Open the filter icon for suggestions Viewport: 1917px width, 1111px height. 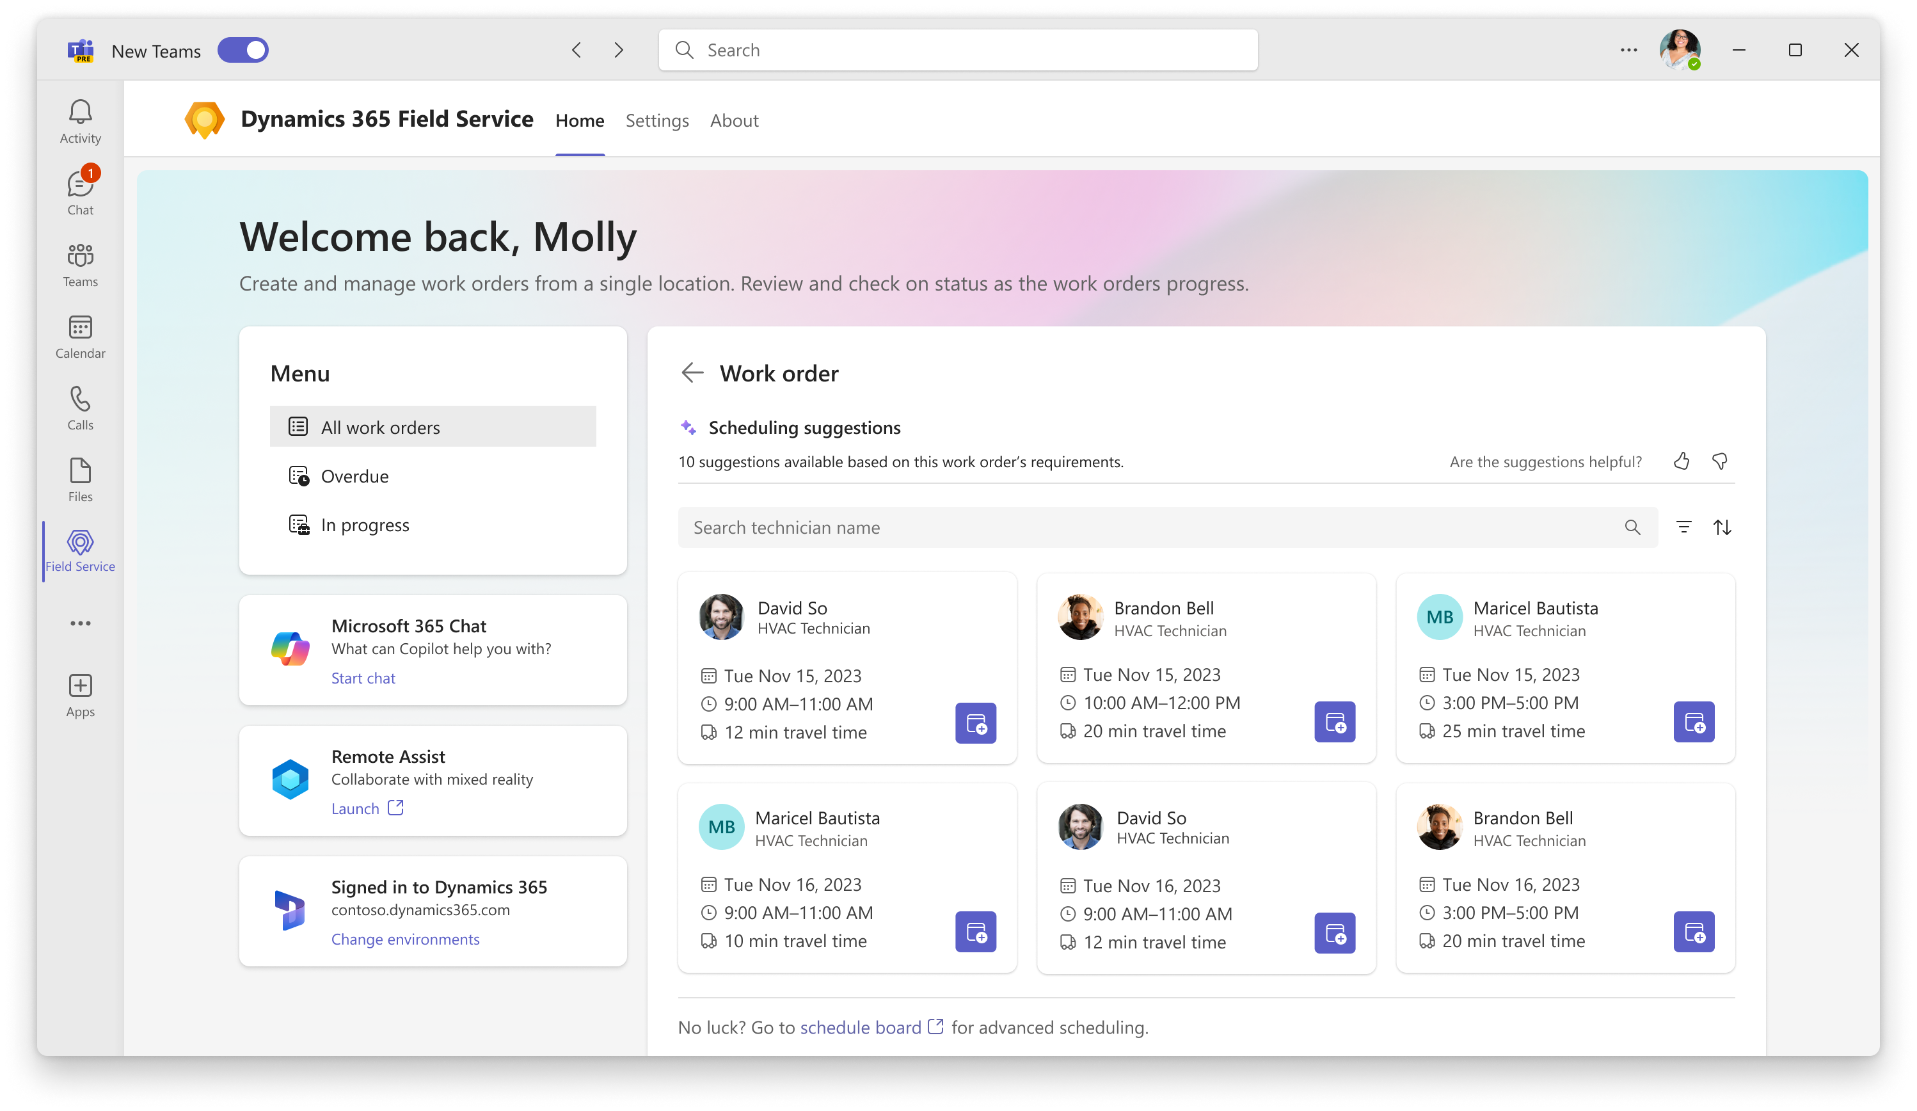click(x=1683, y=527)
